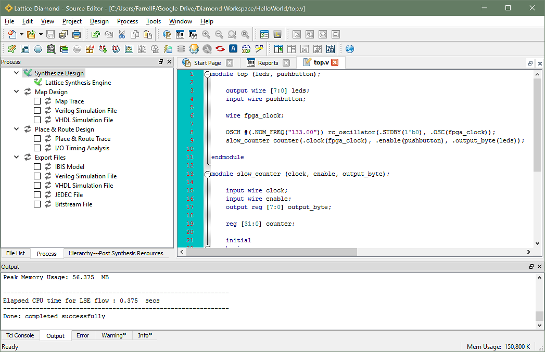Click the Zoom In magnifier icon

tap(206, 34)
